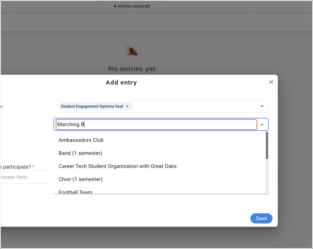
Task: Select Band (1 semester) option
Action: (x=159, y=153)
